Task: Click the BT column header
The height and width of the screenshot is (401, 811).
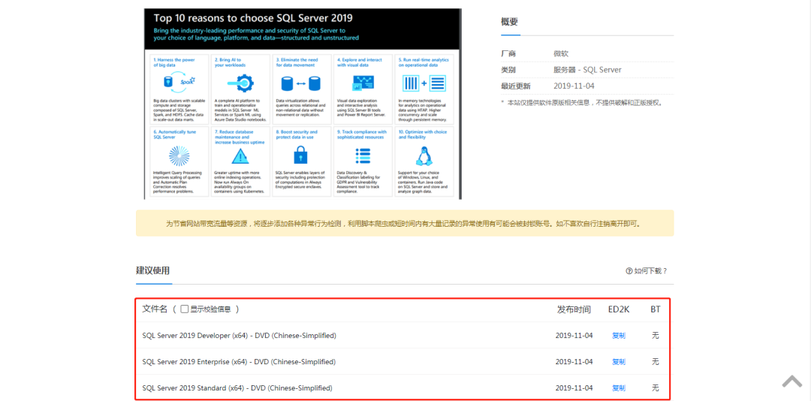Action: (x=656, y=309)
